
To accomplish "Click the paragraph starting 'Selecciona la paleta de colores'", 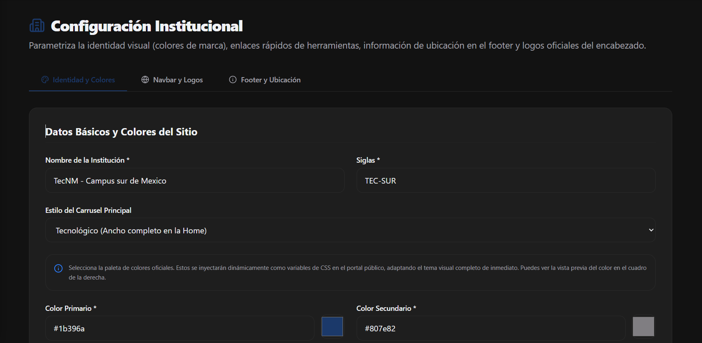I will point(357,272).
